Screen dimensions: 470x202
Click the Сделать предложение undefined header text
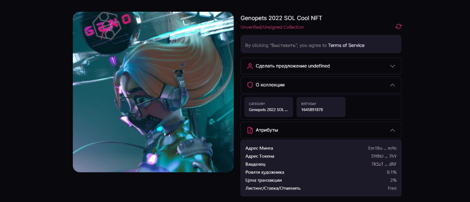293,66
